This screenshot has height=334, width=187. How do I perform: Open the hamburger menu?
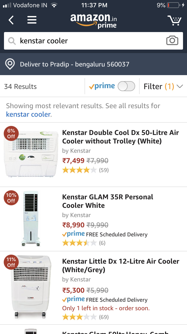[32, 20]
